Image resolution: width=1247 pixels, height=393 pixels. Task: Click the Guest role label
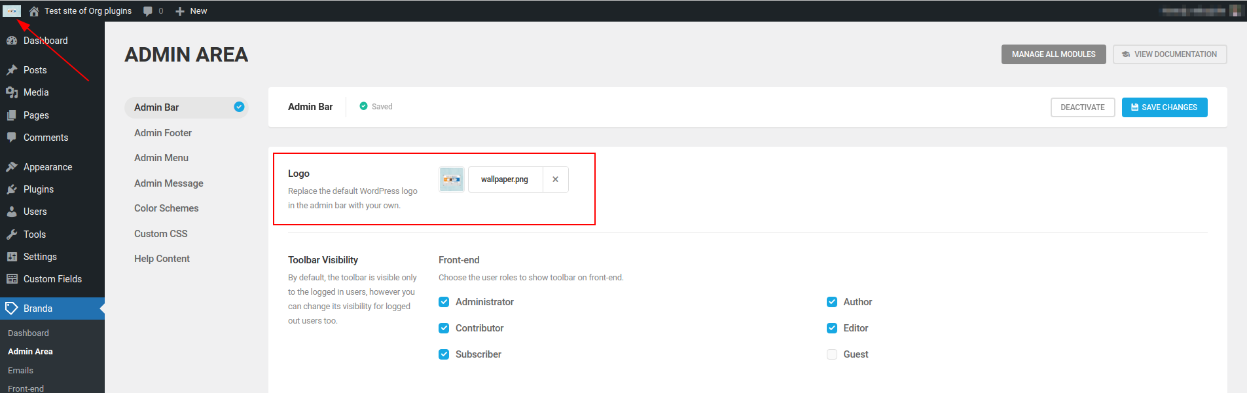click(x=856, y=354)
